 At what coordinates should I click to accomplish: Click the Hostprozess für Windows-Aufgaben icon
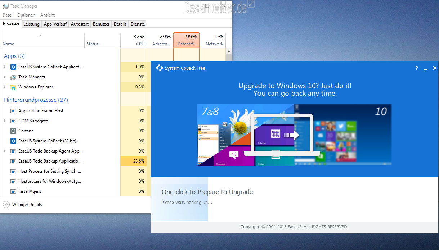pos(13,181)
